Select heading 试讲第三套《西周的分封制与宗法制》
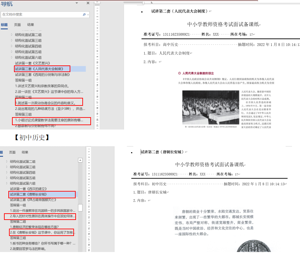Image resolution: width=300 pixels, height=254 pixels. (x=42, y=74)
